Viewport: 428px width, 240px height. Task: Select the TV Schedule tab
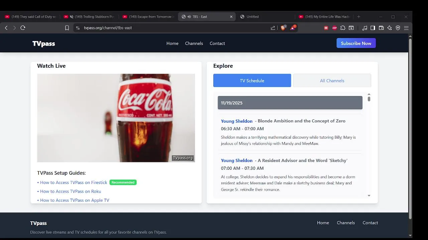(252, 81)
